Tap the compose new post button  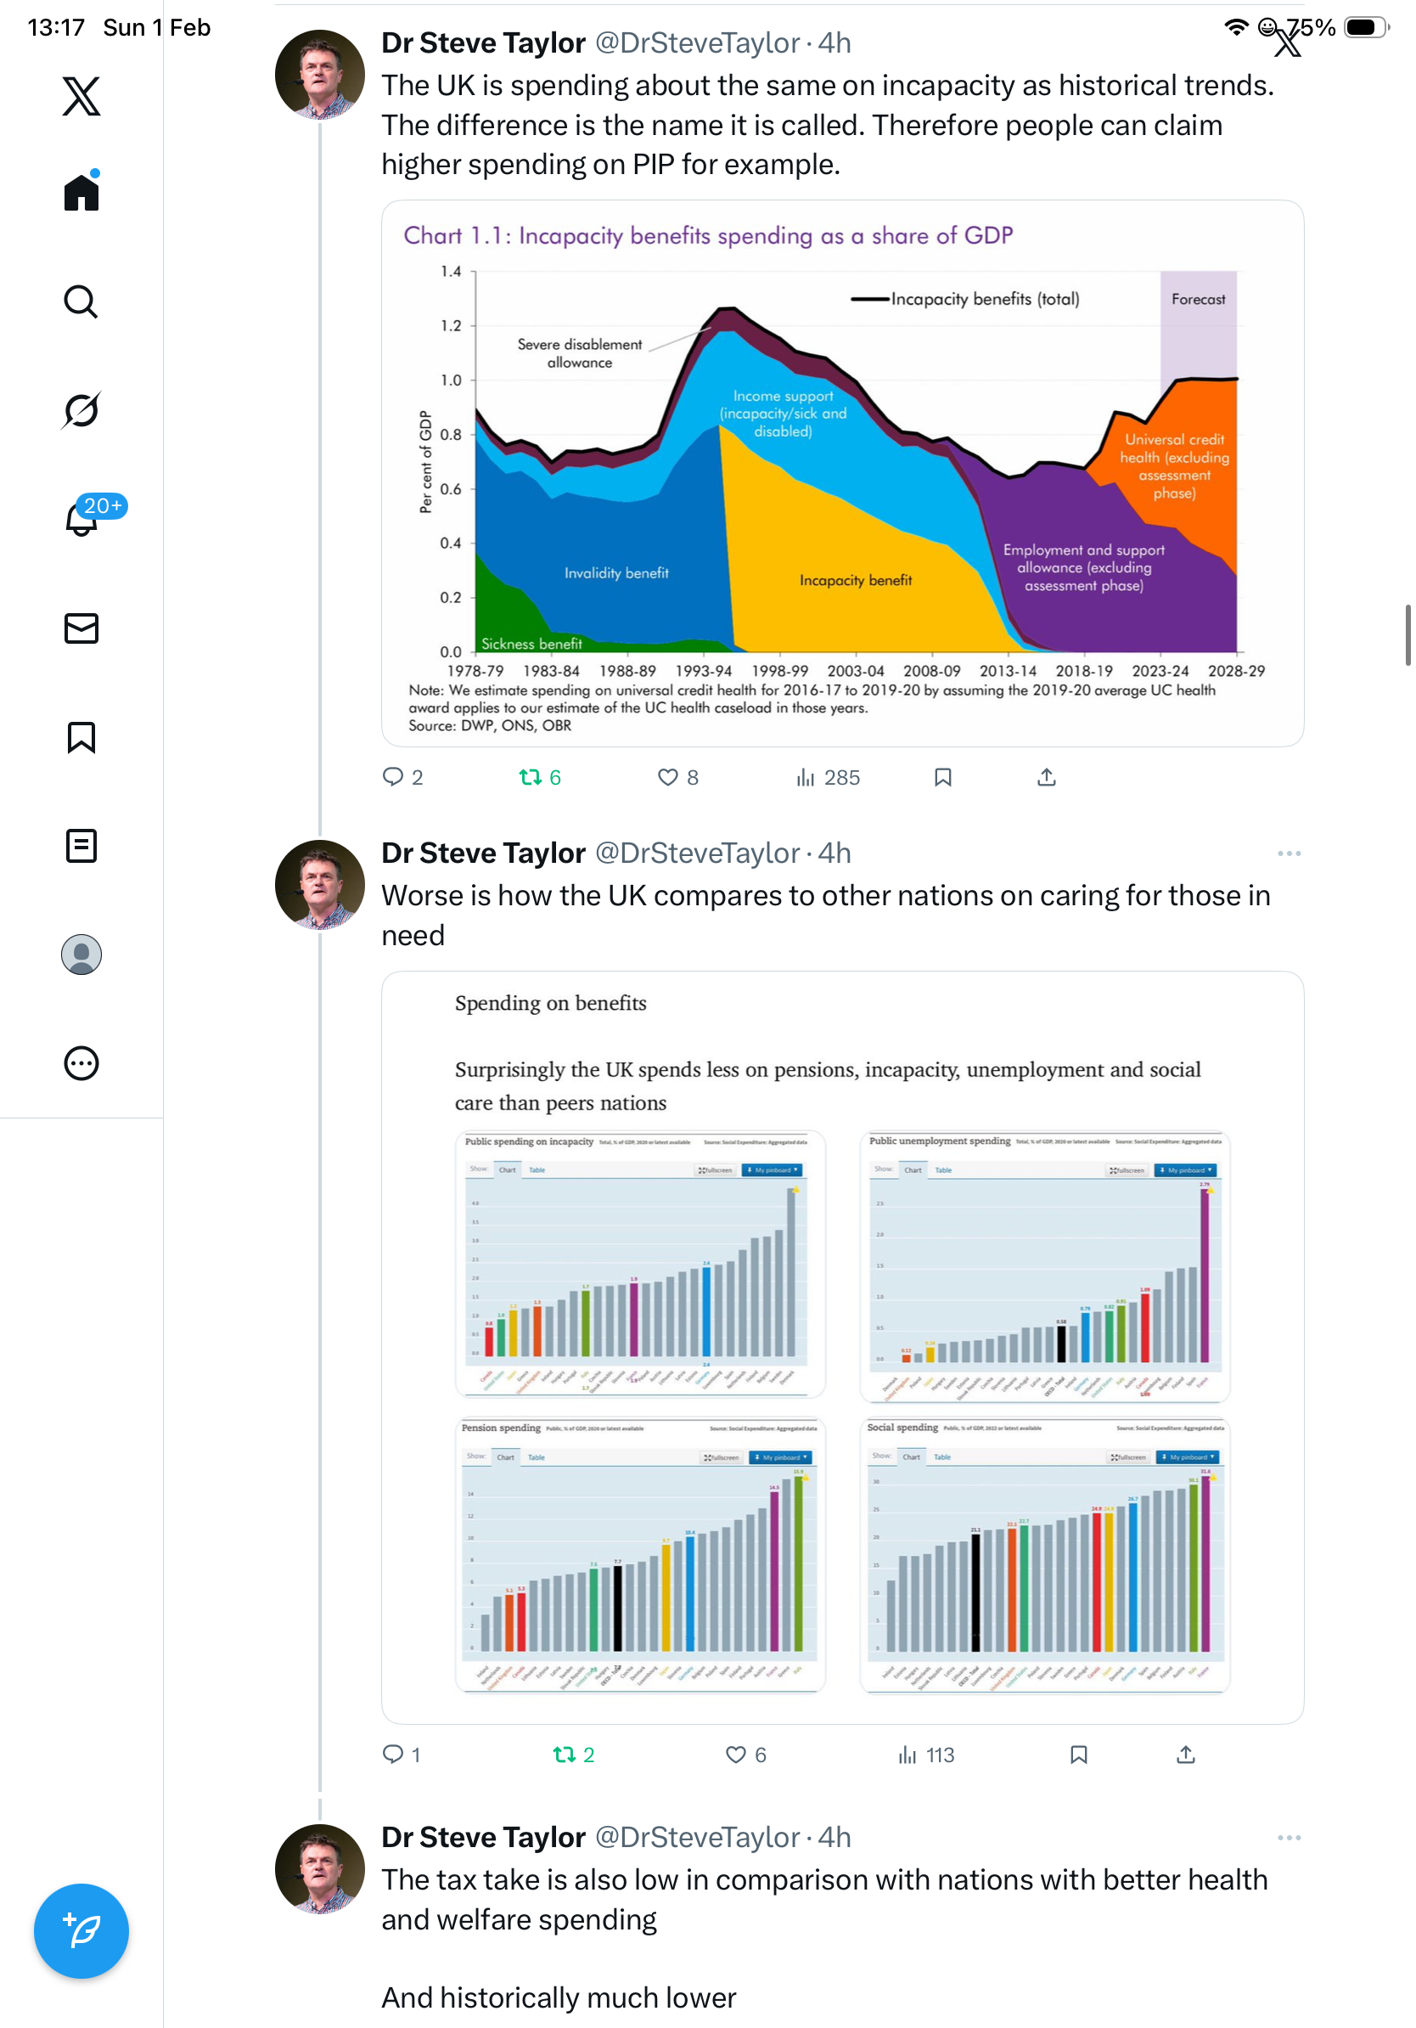pos(81,1931)
